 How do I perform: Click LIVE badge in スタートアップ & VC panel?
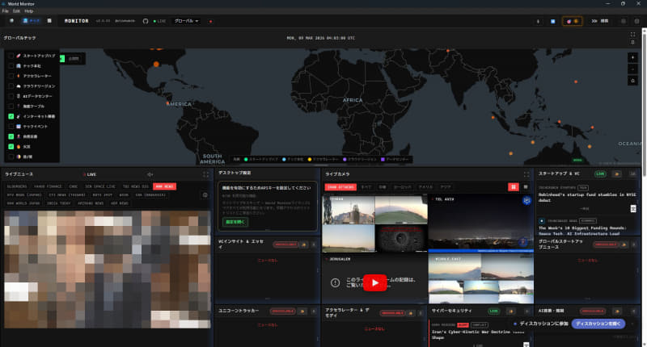(x=600, y=173)
